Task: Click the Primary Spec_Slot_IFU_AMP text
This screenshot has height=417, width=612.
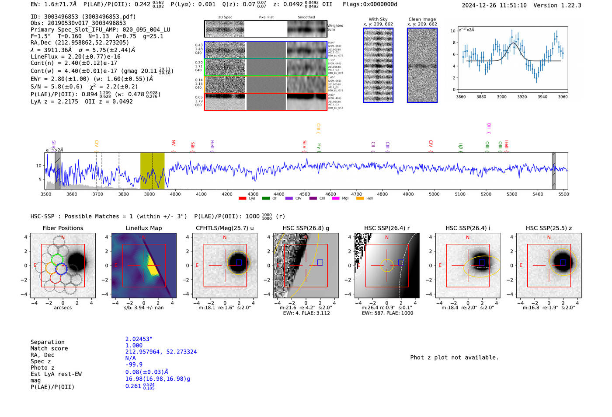Action: (101, 30)
